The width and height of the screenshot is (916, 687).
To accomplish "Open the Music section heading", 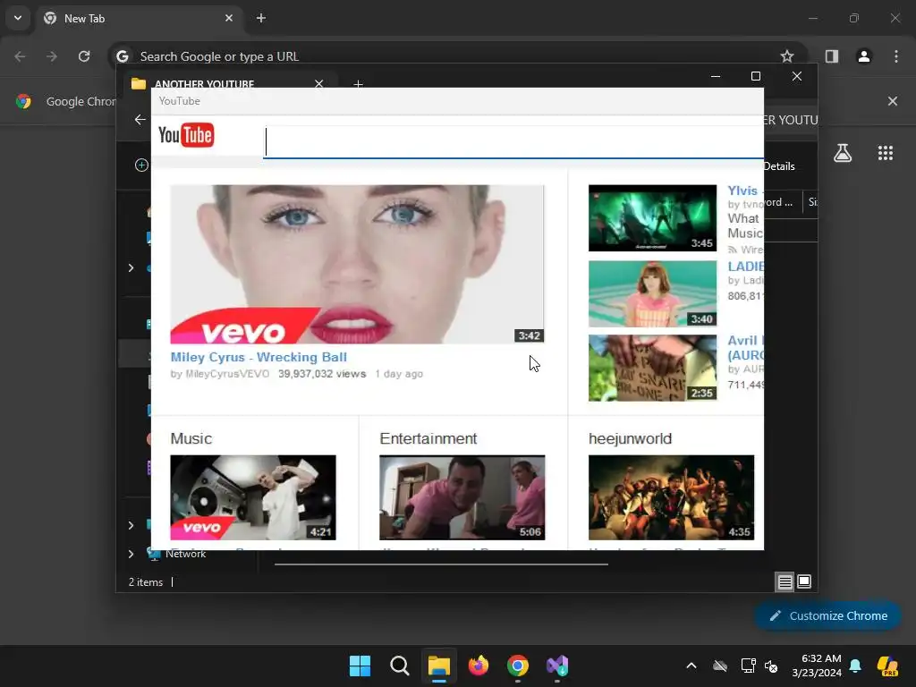I will (x=191, y=438).
